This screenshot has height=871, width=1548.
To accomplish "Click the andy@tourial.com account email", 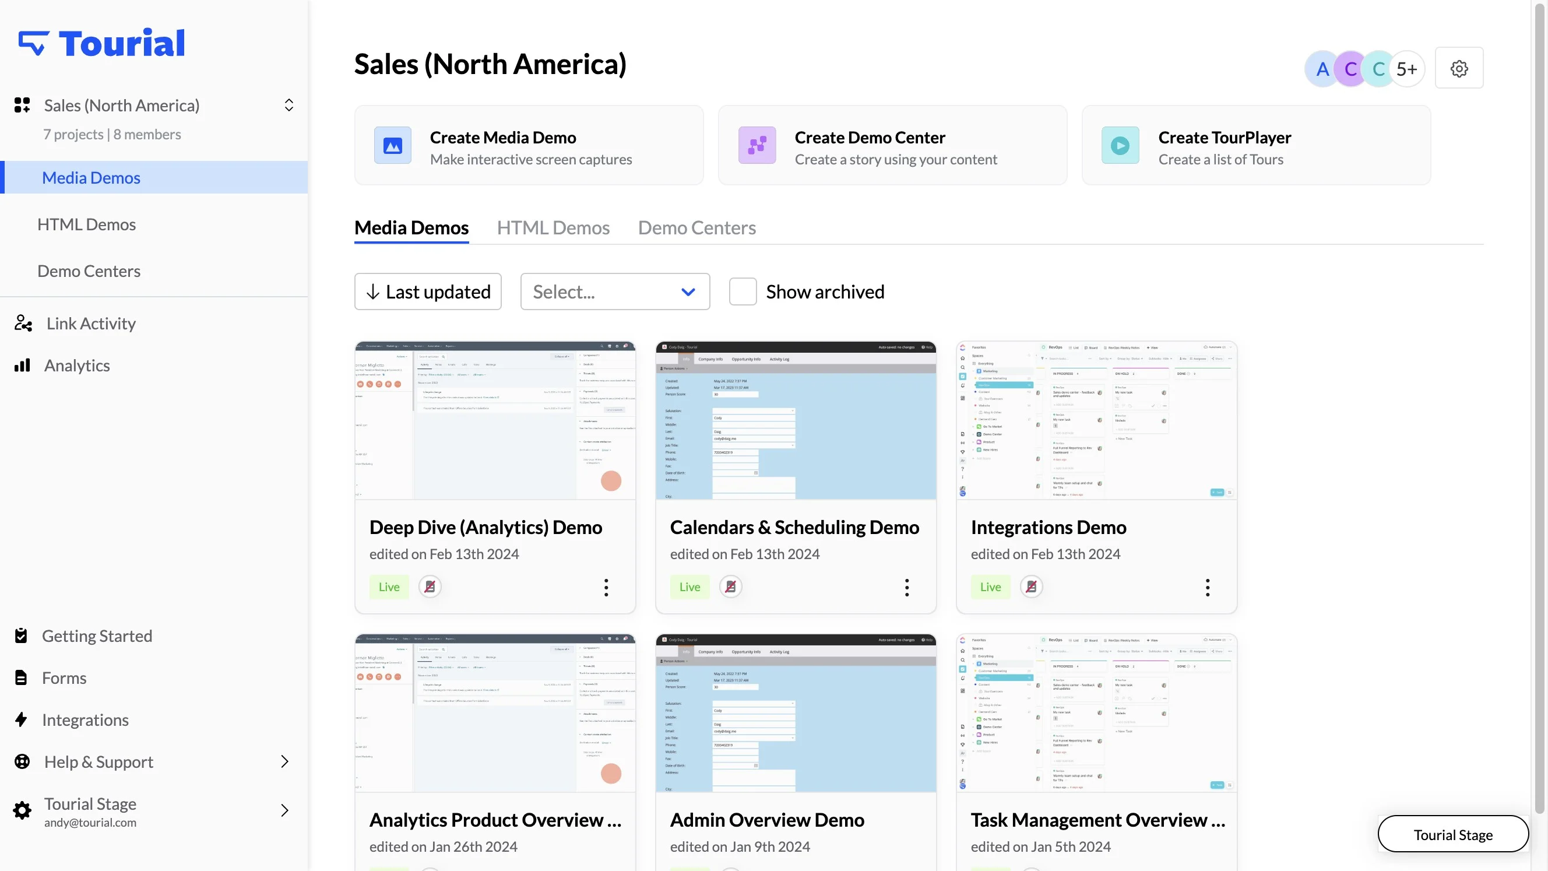I will (x=90, y=822).
